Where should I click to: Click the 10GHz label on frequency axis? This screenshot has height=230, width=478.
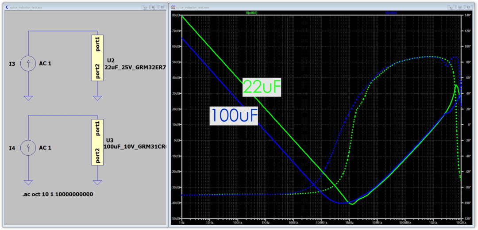coord(461,222)
